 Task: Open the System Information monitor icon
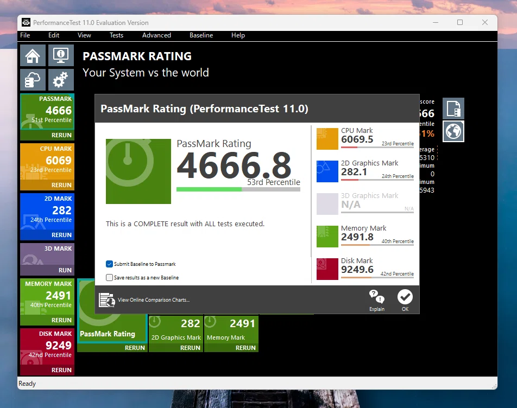pyautogui.click(x=61, y=55)
